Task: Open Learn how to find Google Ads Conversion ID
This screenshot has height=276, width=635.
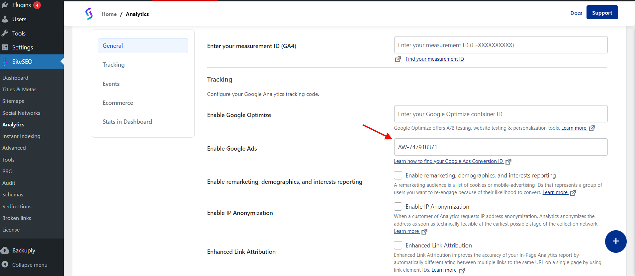Action: [448, 161]
